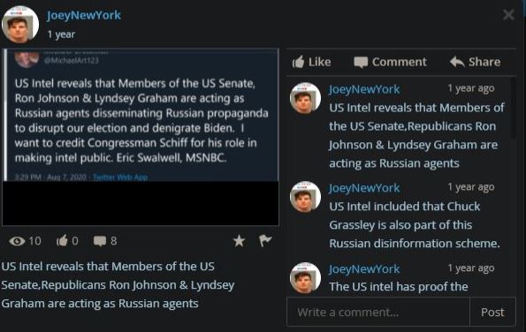Click the Like thumbs-up icon

[x=298, y=62]
